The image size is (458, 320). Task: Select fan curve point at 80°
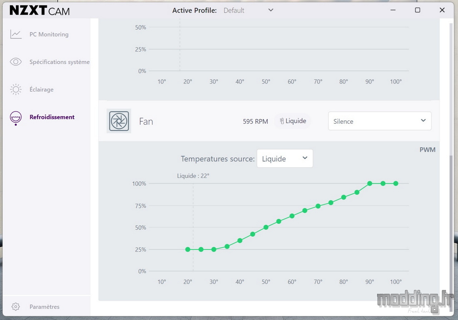[344, 197]
